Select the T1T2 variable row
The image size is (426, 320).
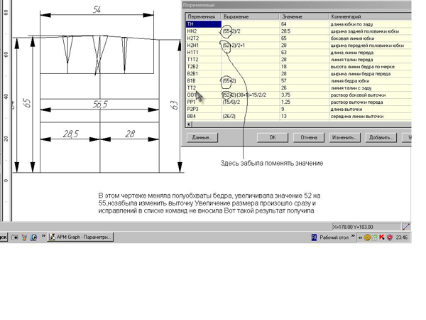[299, 59]
